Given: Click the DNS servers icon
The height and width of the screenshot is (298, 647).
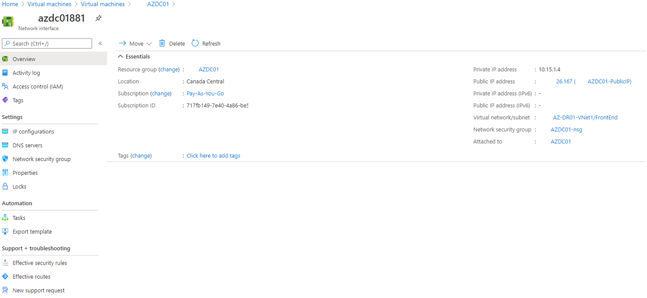Looking at the screenshot, I should (x=5, y=145).
